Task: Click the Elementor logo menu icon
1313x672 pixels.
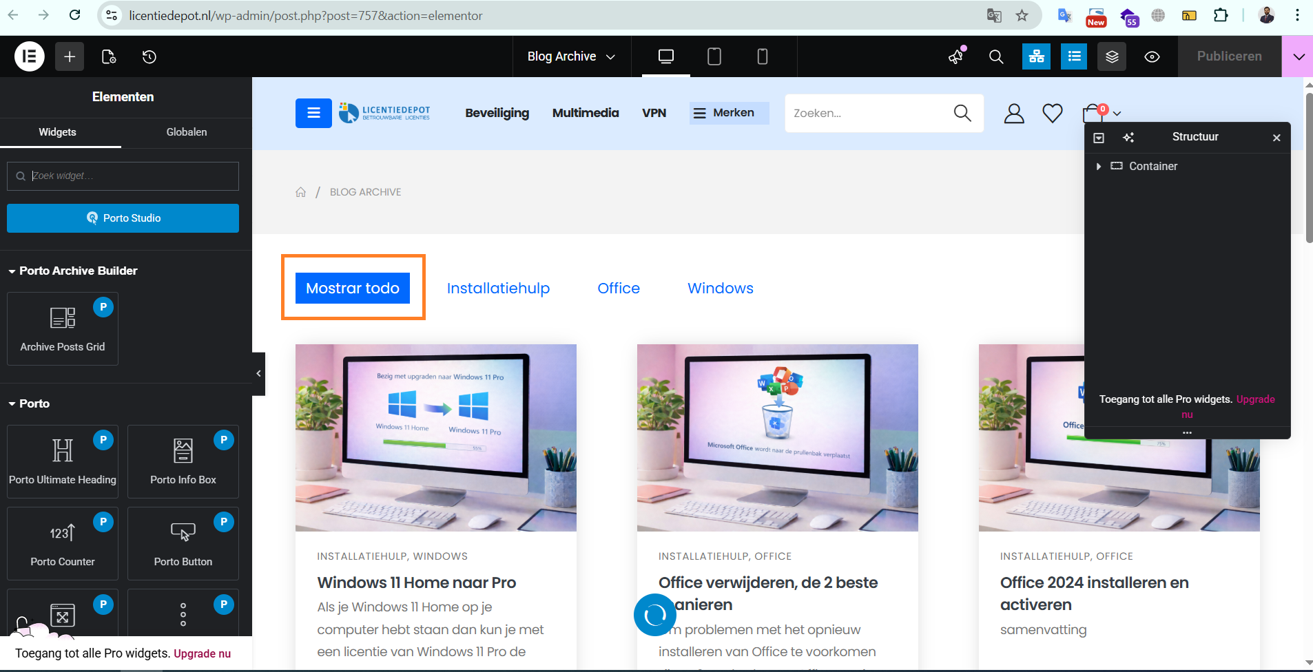Action: click(x=30, y=56)
